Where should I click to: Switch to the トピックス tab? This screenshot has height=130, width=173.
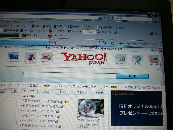coord(28,91)
